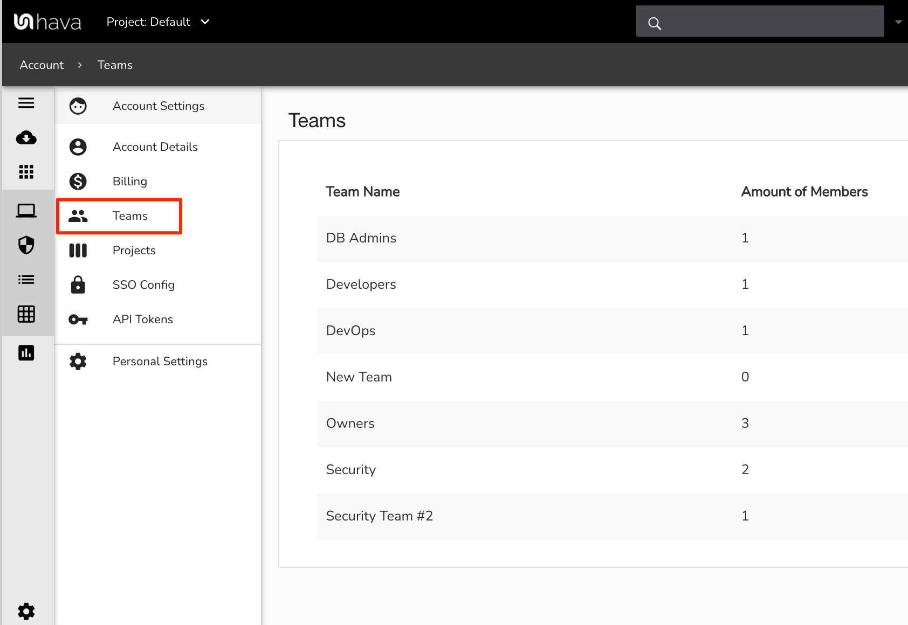Navigate to API Tokens
Screen dimensions: 908x625
tap(142, 320)
